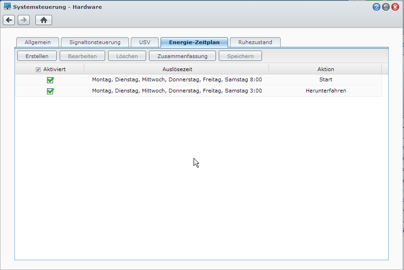Click the pin icon next to Help

385,7
